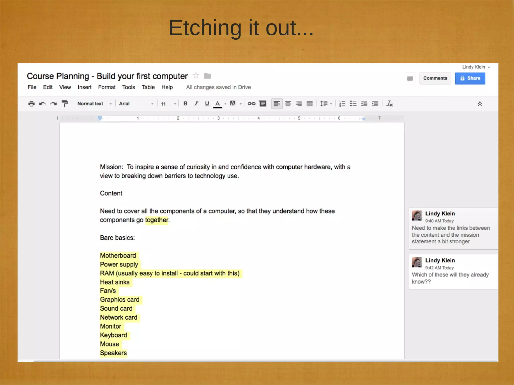Star the Course Planning document
The width and height of the screenshot is (514, 385).
(x=196, y=76)
